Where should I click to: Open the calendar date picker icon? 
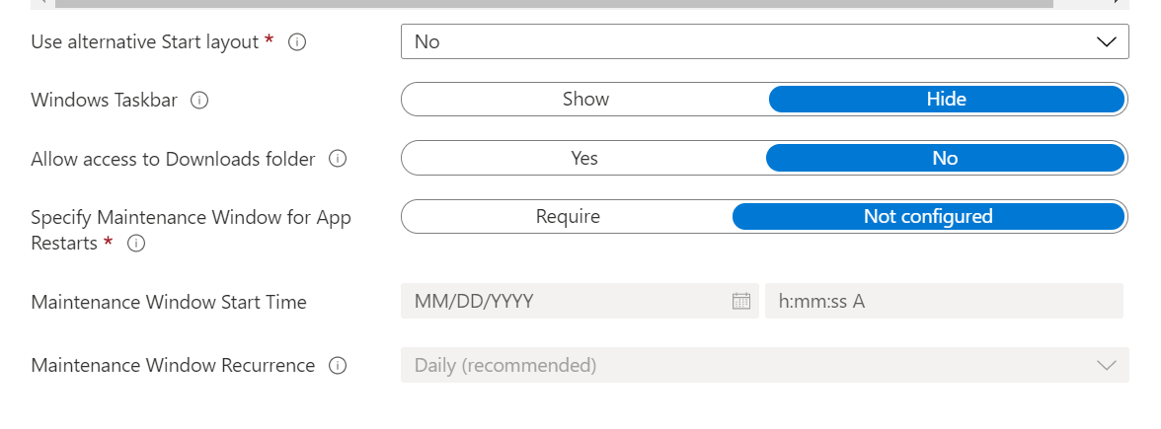pos(741,302)
